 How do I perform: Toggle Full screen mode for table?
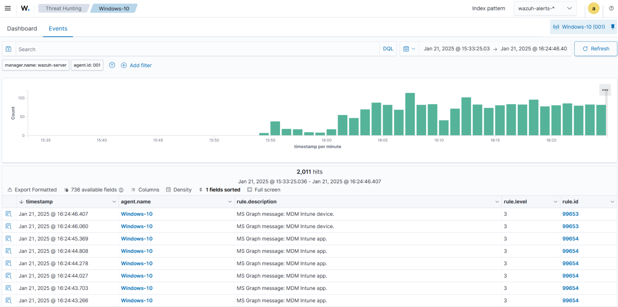(264, 190)
